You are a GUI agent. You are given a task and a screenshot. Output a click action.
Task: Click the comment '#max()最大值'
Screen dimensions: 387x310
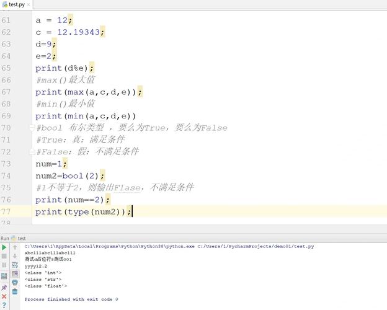[x=65, y=80]
